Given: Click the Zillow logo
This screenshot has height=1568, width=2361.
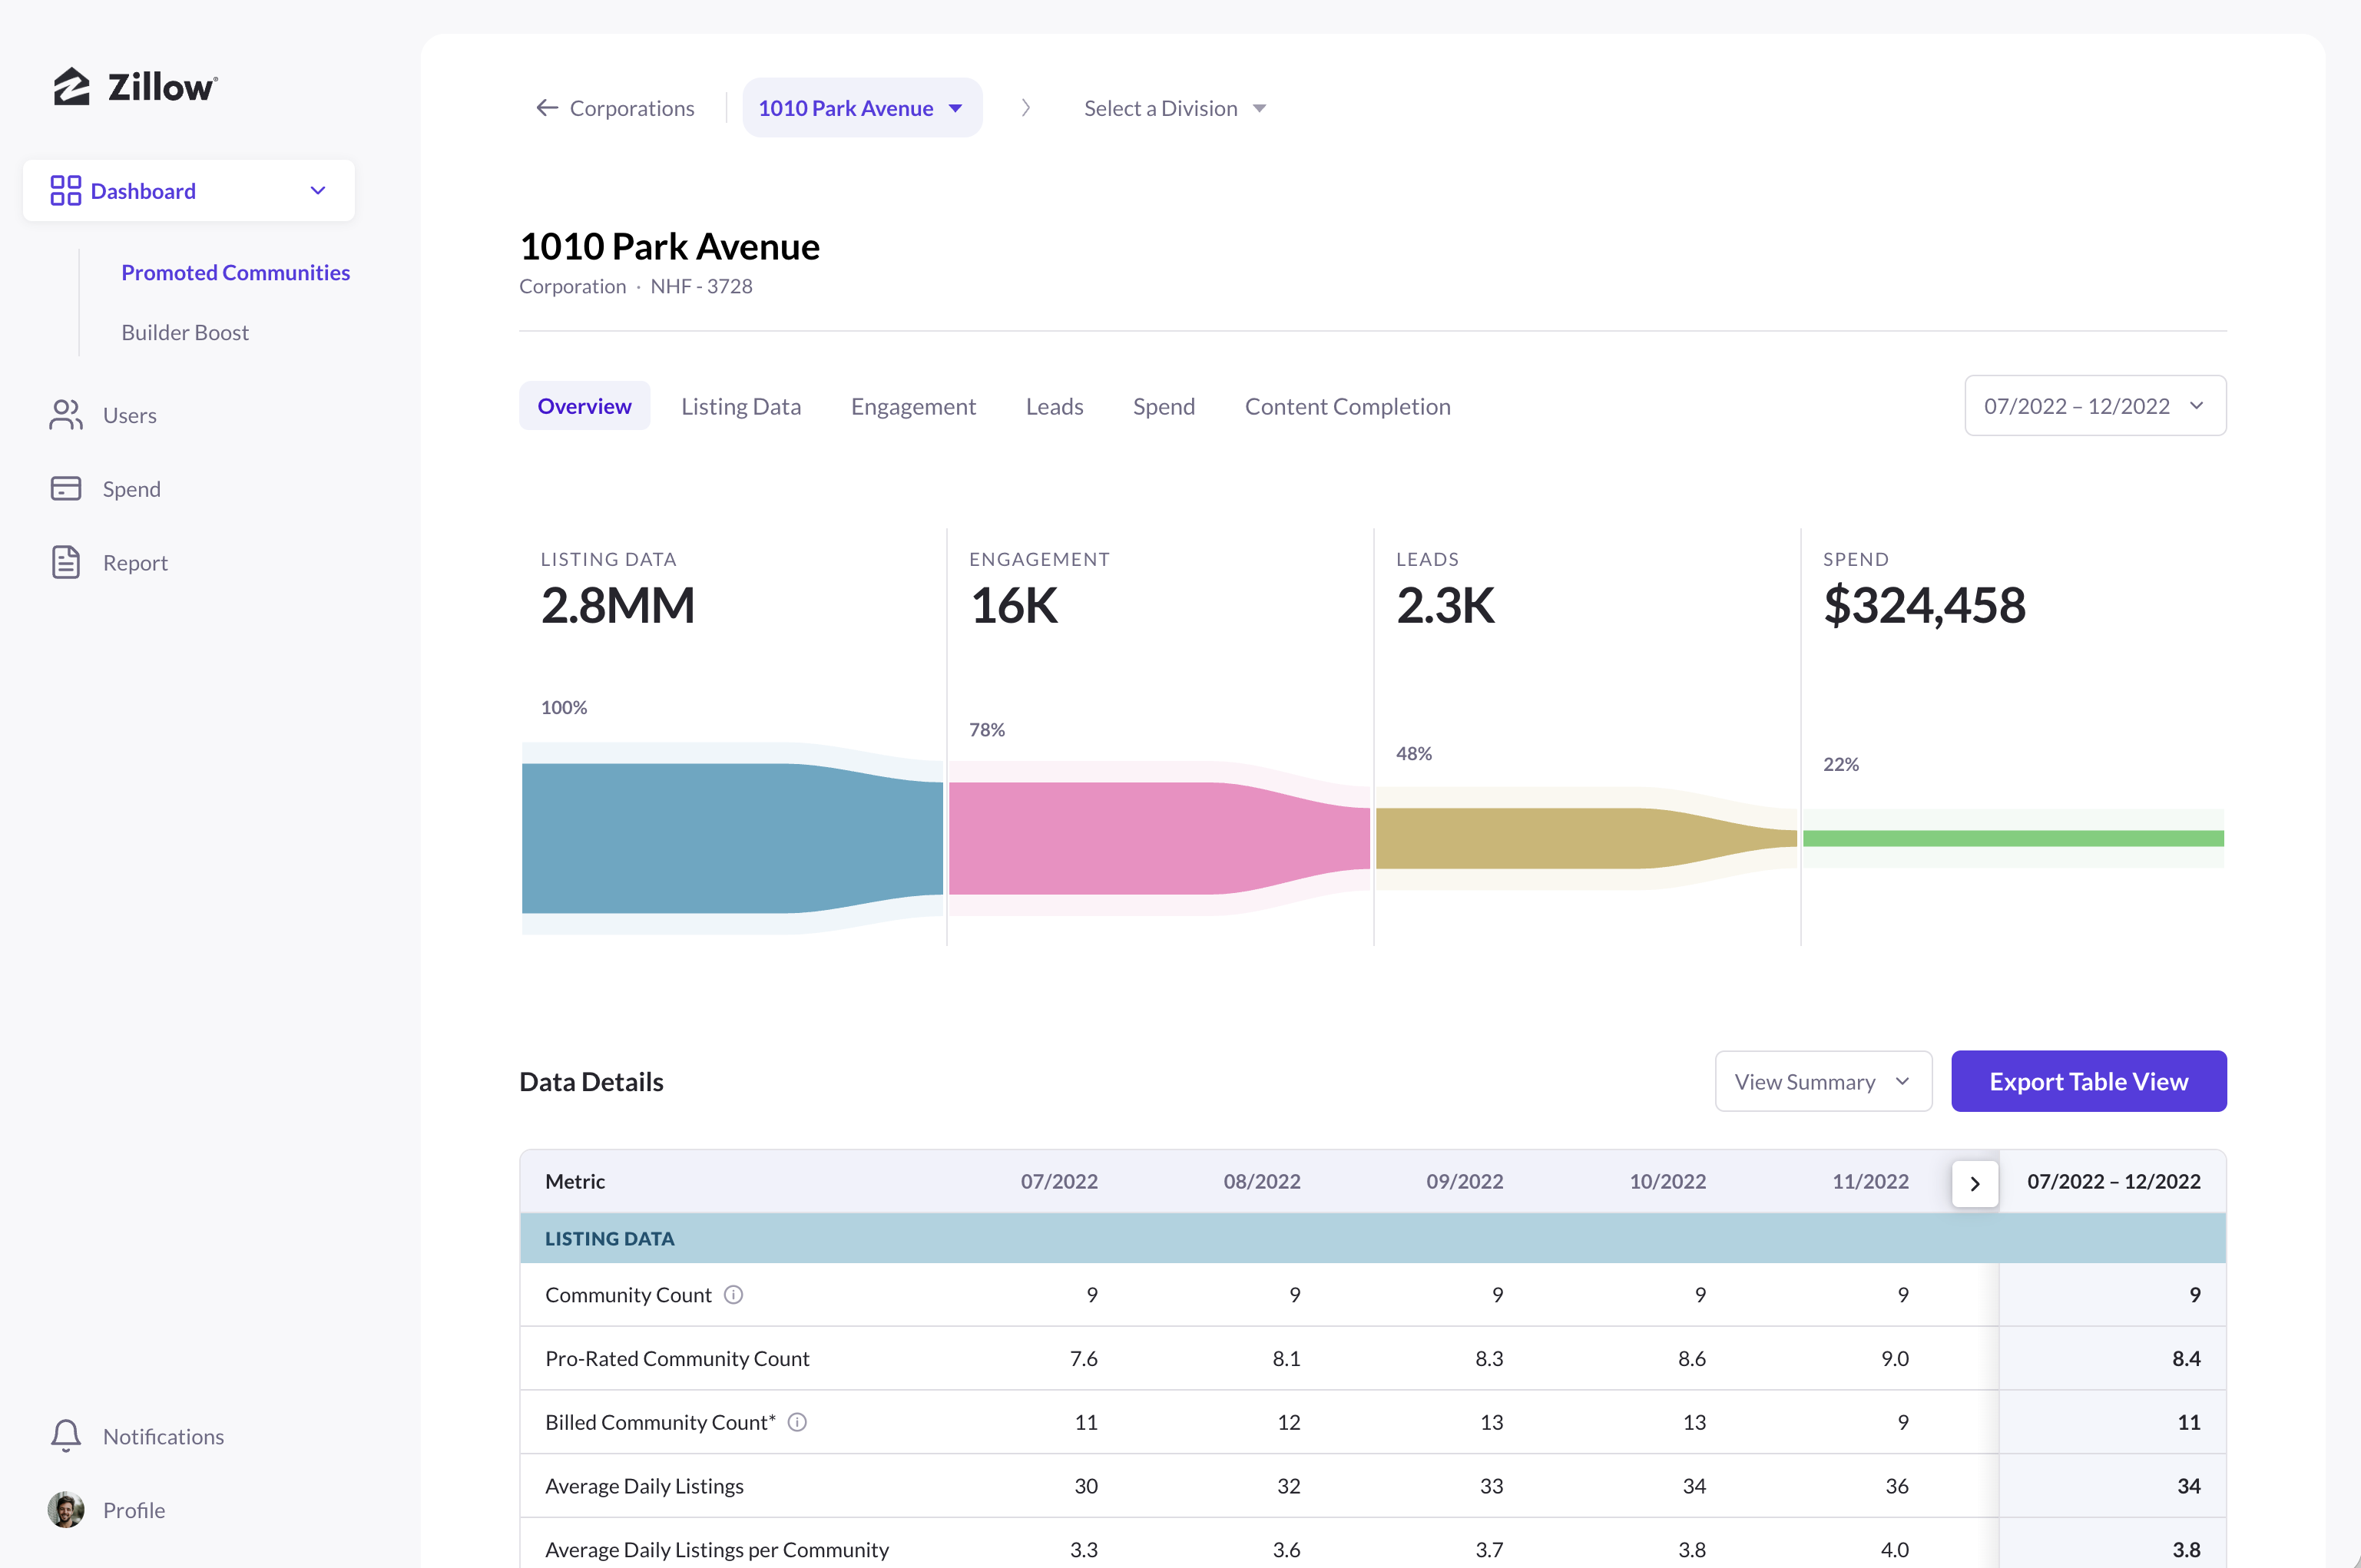Looking at the screenshot, I should [x=135, y=87].
